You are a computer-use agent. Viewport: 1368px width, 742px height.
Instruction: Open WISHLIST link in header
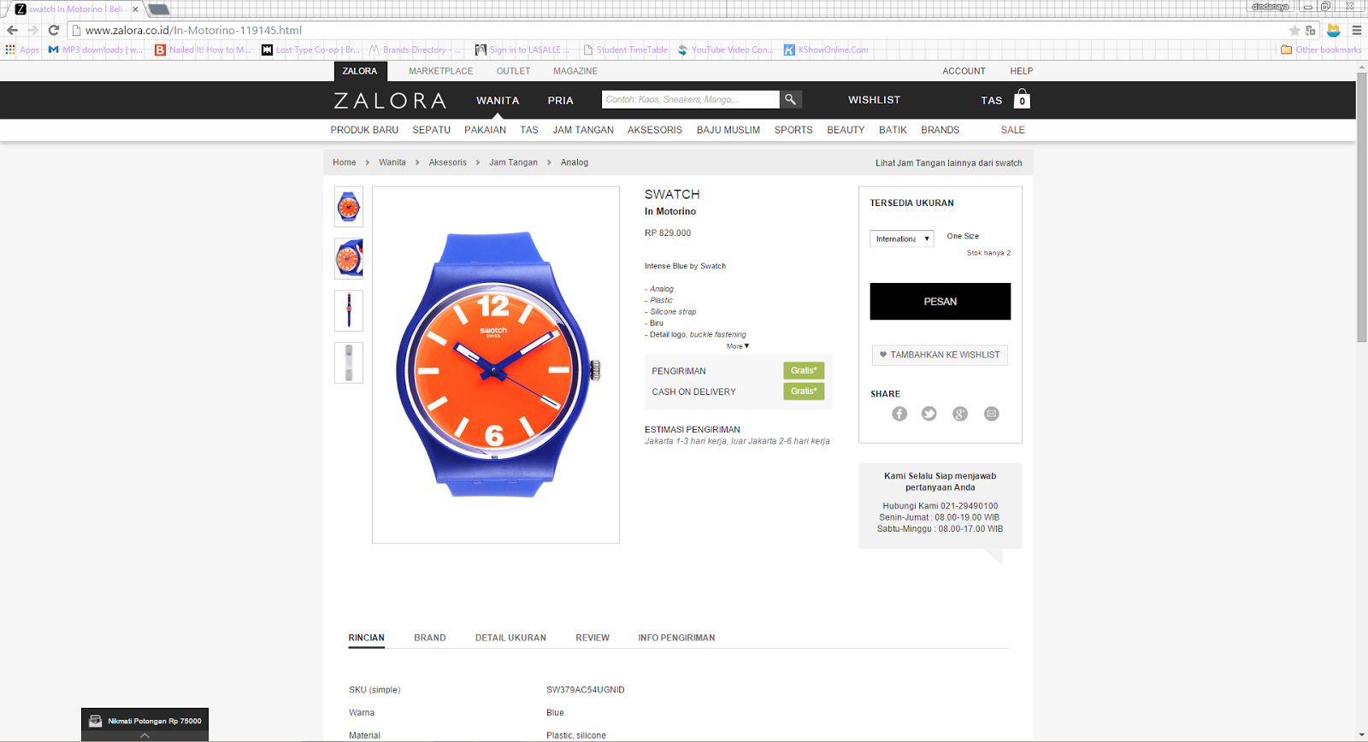874,100
